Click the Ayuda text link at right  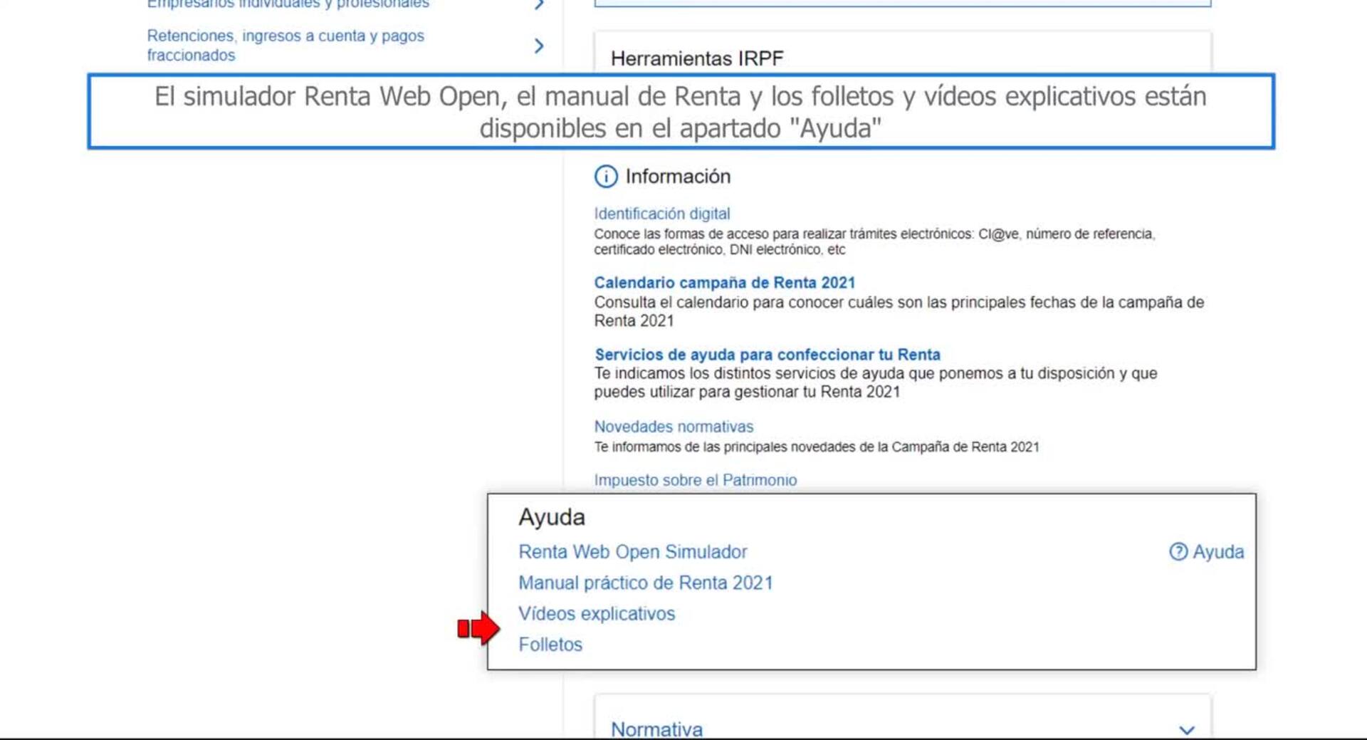click(1217, 552)
